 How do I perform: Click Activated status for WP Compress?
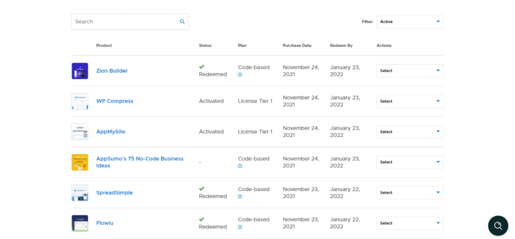point(211,101)
